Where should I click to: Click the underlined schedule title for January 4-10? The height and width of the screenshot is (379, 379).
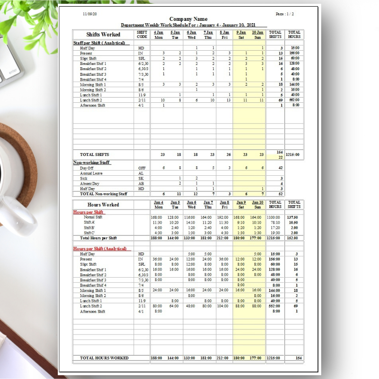(189, 25)
